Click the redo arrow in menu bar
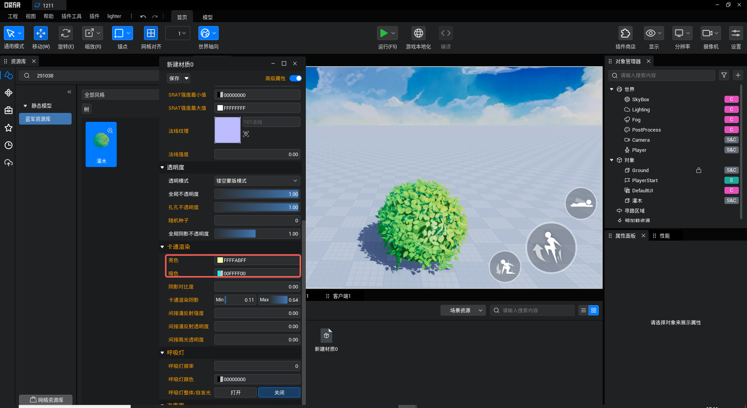The image size is (747, 408). [155, 17]
